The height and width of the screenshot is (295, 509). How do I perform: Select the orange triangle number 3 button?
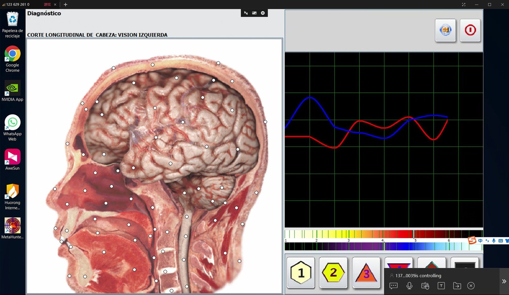(366, 272)
